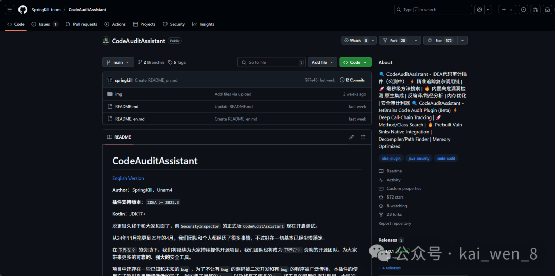Open CodeAuditAssistant breadcrumb link

tap(87, 10)
